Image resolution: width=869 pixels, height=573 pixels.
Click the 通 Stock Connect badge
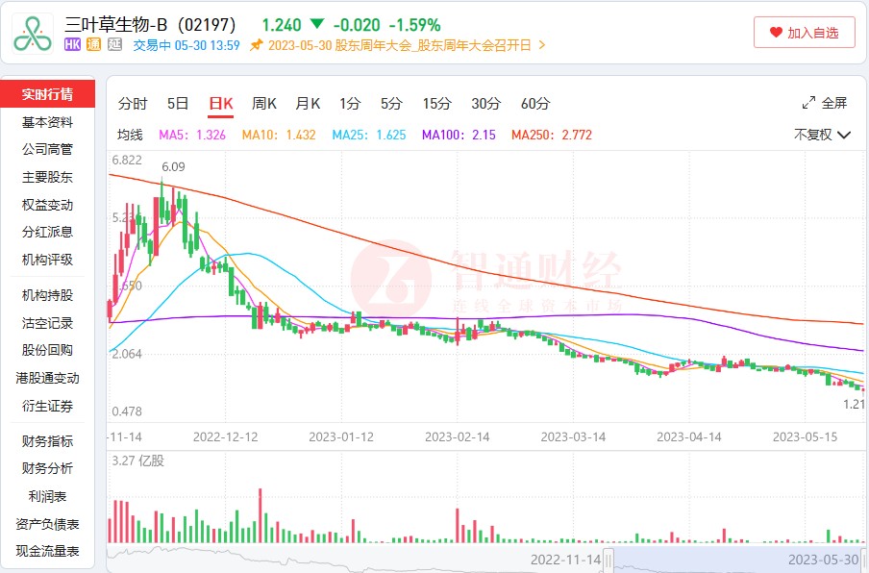[x=93, y=44]
